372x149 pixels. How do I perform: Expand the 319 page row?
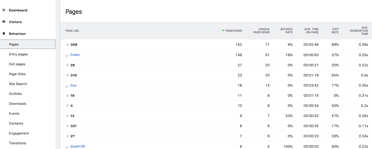68,75
